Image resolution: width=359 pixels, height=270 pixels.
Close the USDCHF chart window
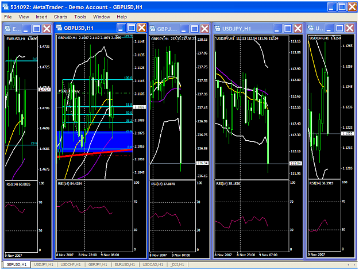tap(350, 28)
